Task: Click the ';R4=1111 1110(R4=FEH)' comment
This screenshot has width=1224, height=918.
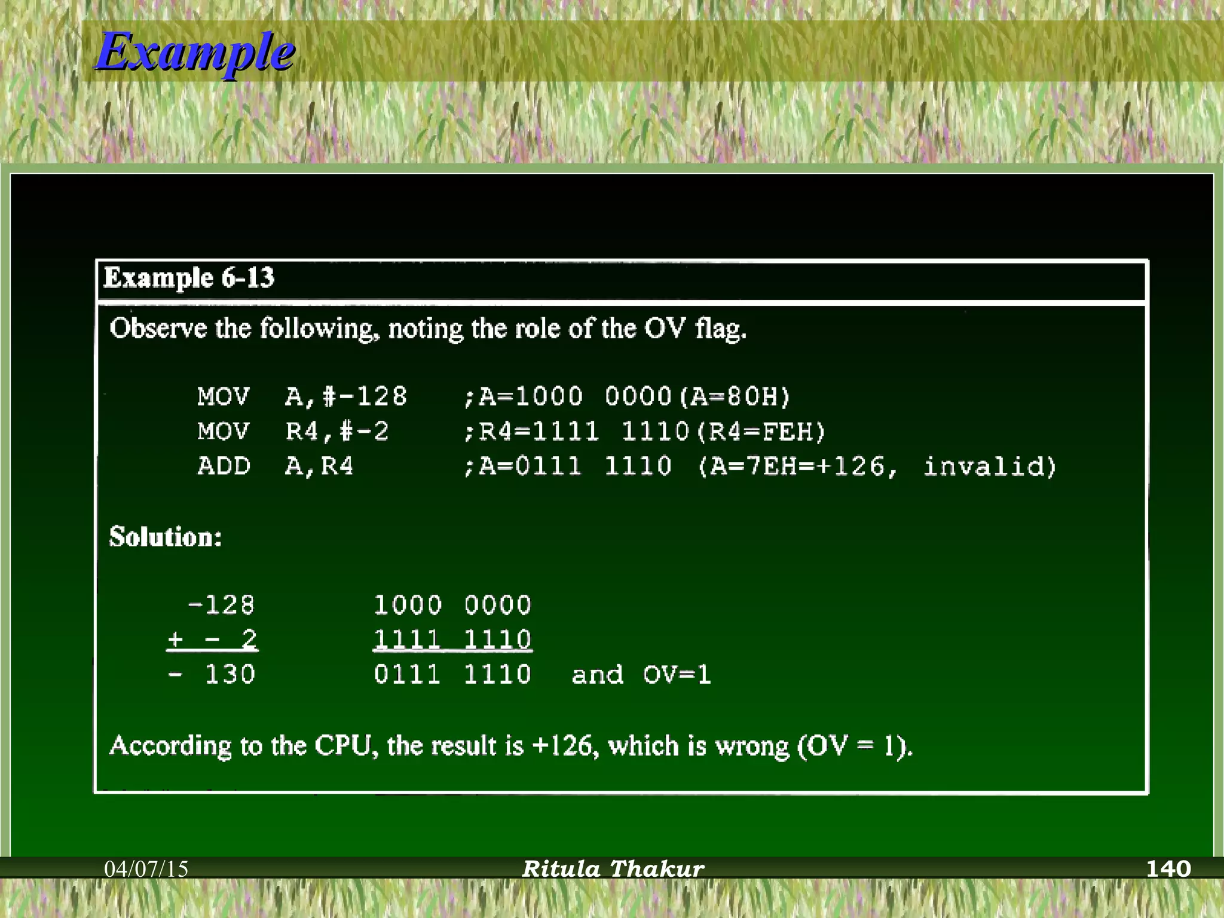Action: [644, 432]
